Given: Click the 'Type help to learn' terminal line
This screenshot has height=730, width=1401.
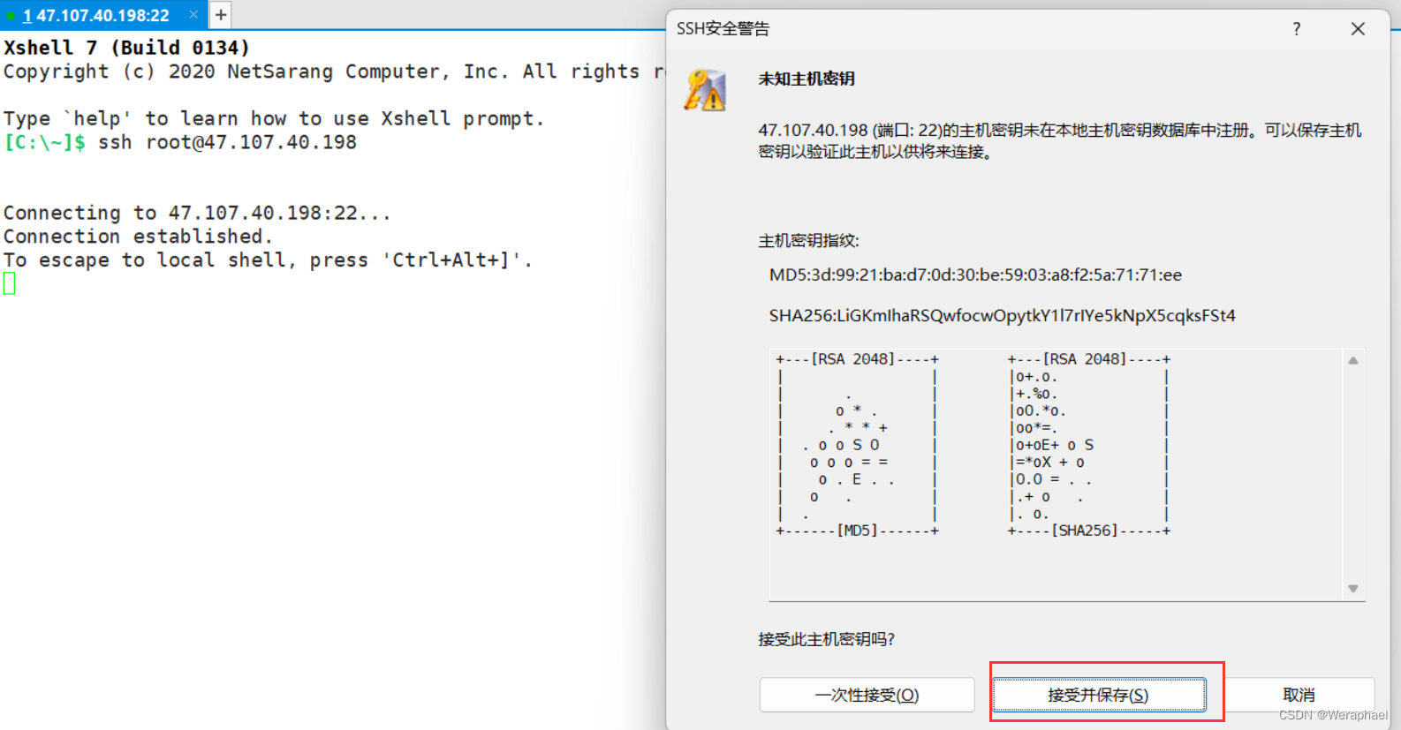Looking at the screenshot, I should tap(274, 118).
